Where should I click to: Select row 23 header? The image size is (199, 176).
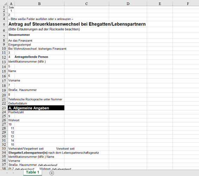(x=4, y=108)
